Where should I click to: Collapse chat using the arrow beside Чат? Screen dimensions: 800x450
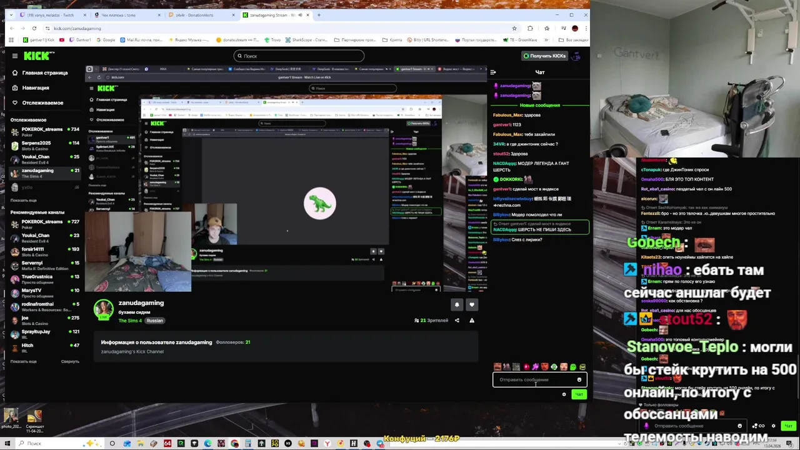click(493, 72)
